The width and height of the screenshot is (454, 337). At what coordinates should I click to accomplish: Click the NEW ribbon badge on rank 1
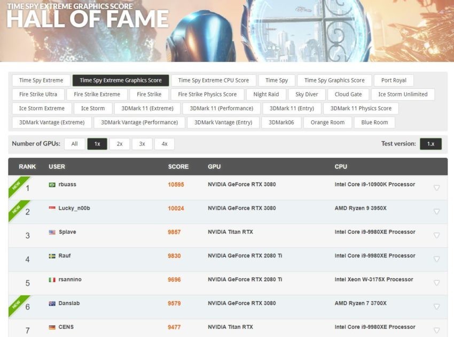[x=17, y=186]
